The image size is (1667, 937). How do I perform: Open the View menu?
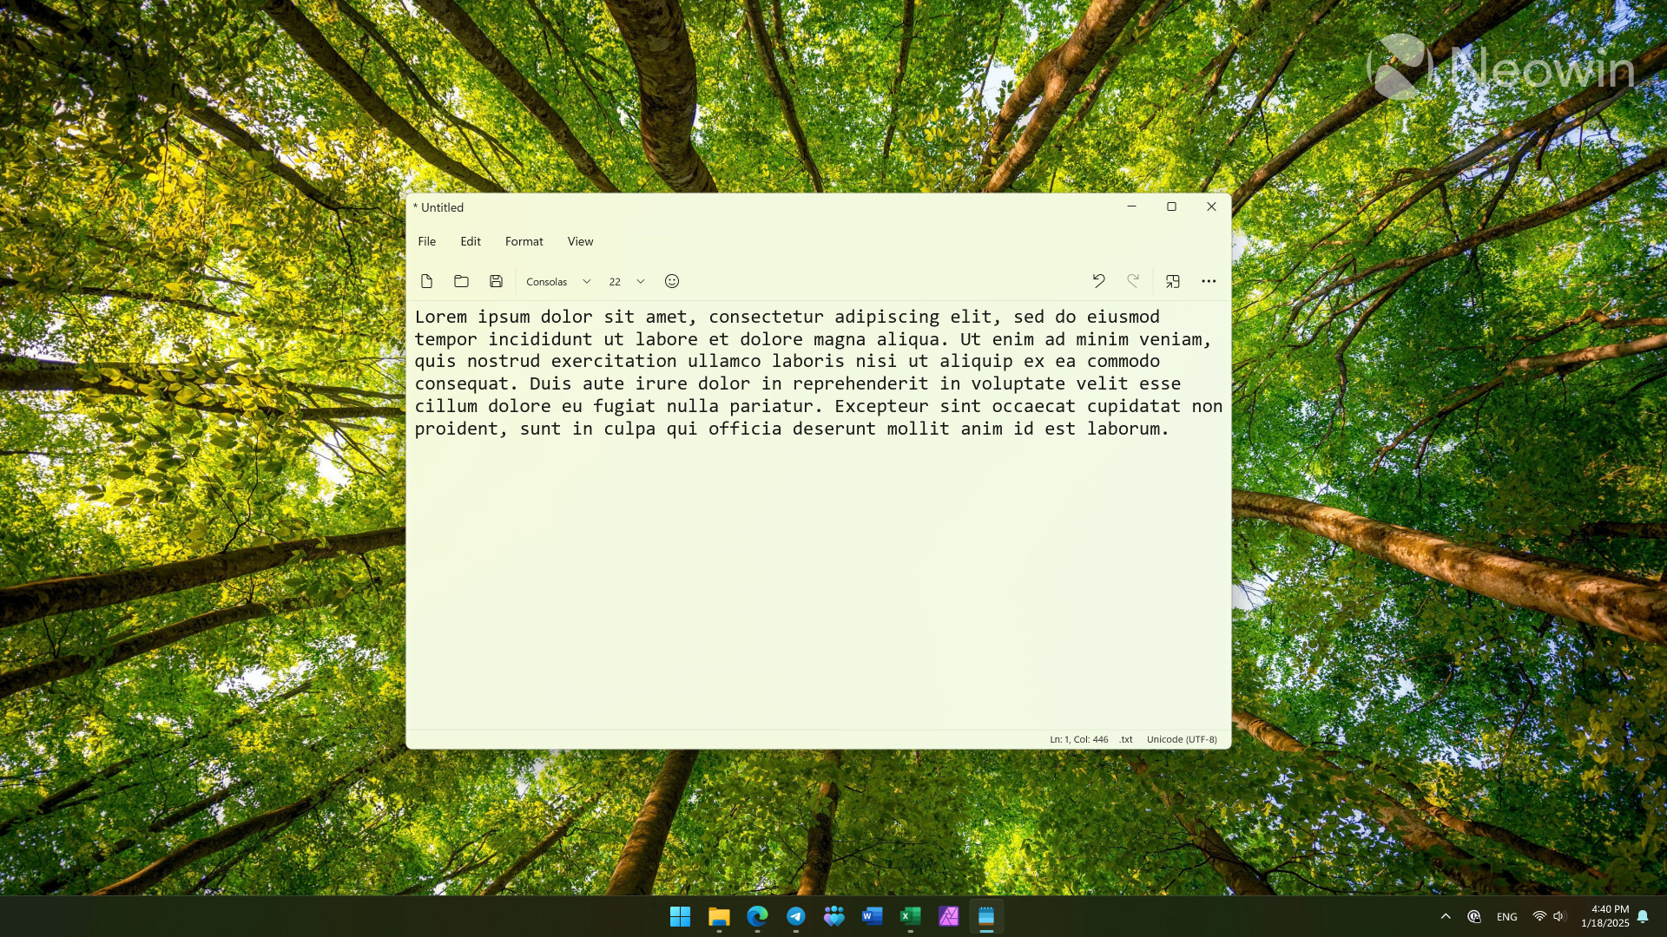tap(581, 241)
